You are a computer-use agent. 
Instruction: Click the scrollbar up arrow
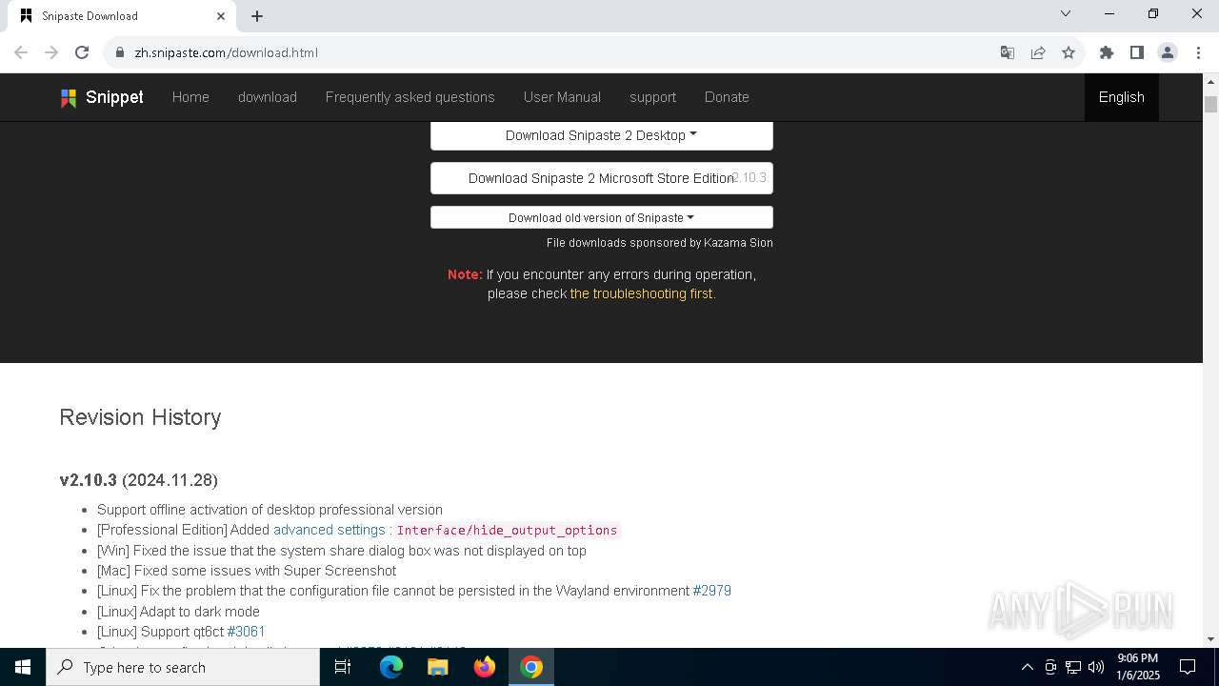click(1210, 82)
